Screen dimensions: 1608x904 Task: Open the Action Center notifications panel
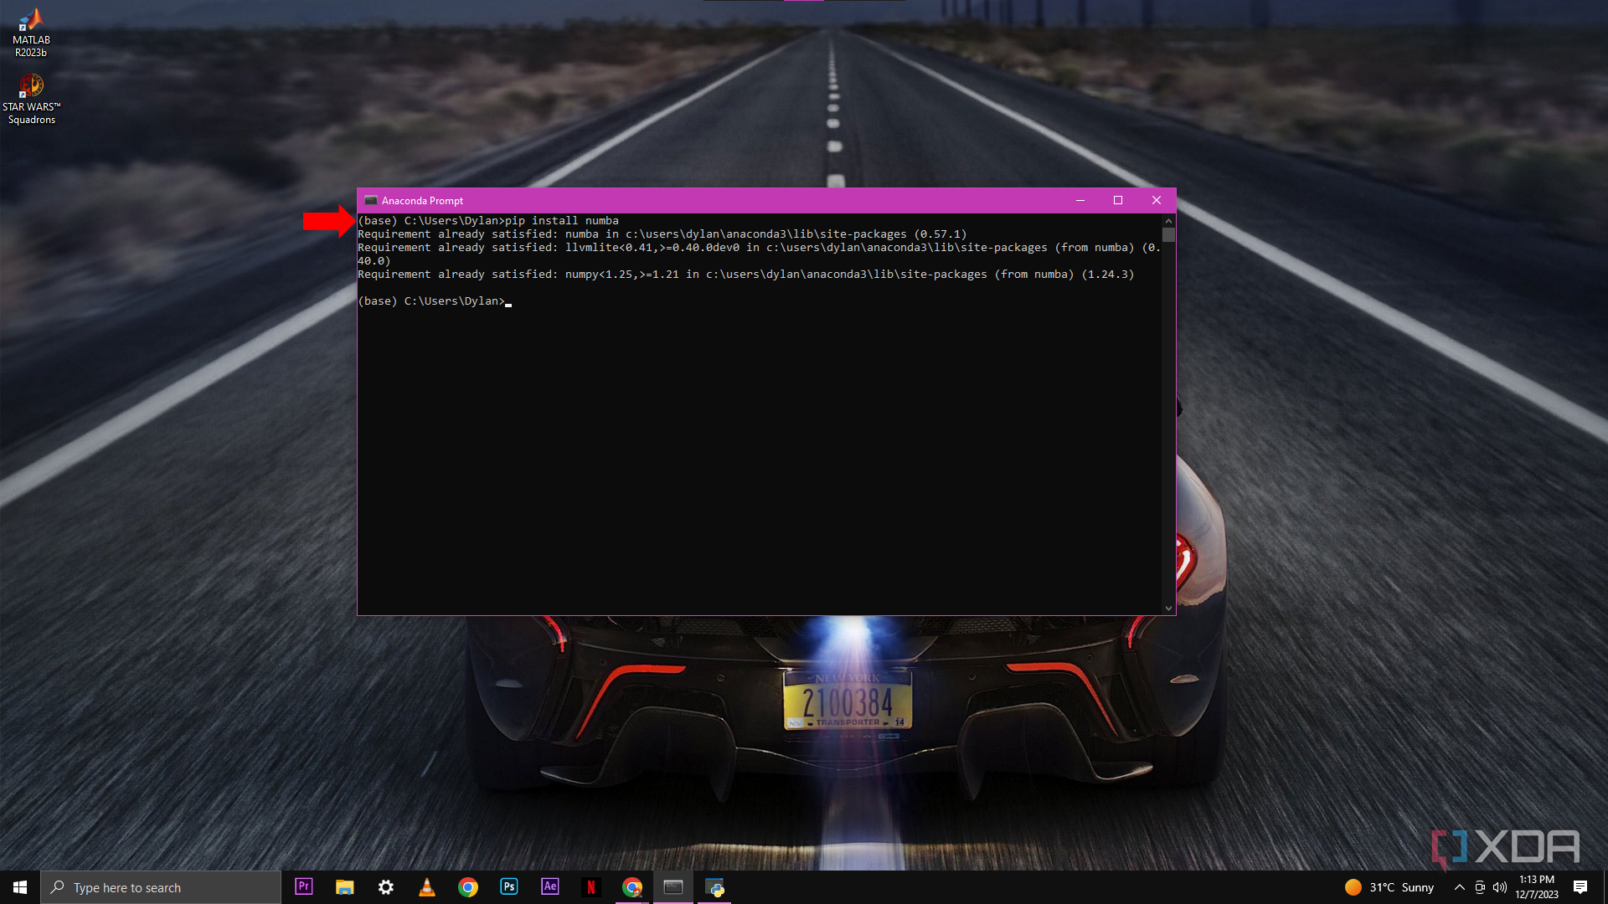click(1581, 887)
